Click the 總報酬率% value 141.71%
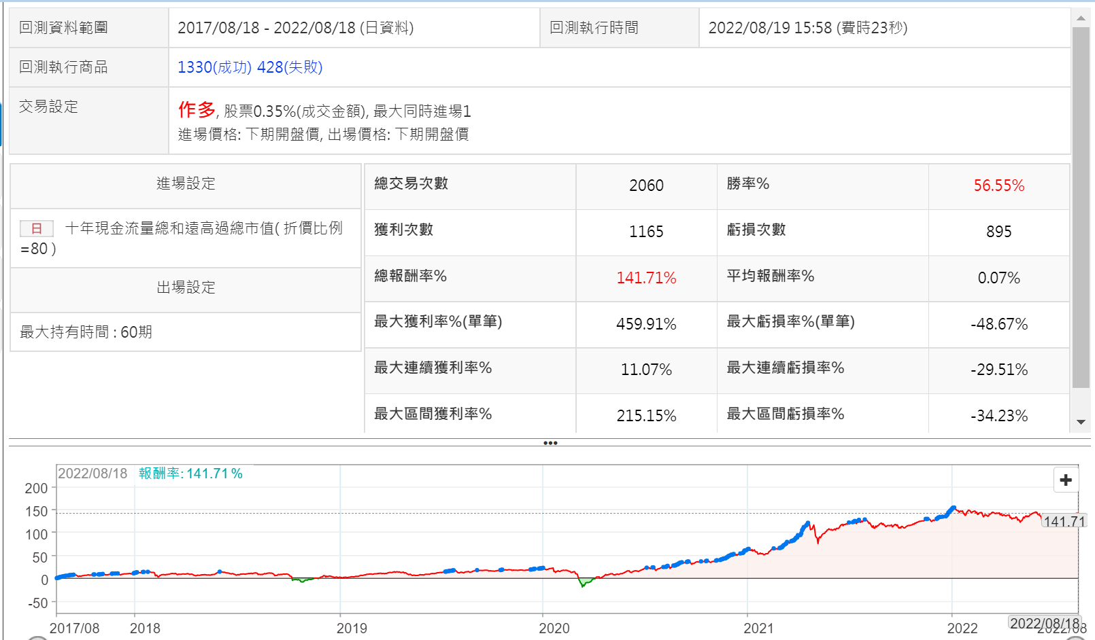 646,278
